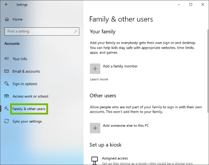Click the Assigned access kiosk icon

(95, 160)
